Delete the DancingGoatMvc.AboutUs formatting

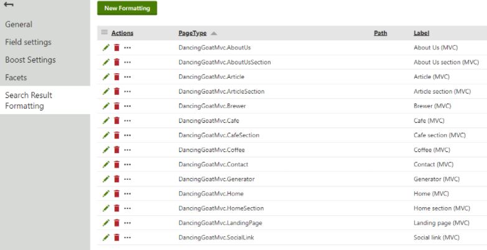coord(117,47)
